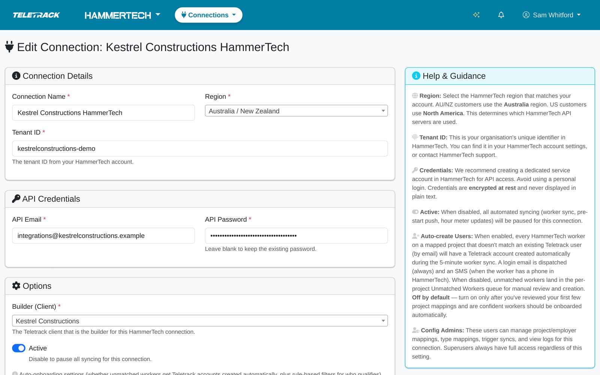This screenshot has height=375, width=600.
Task: Click the Teletrack logo
Action: point(36,15)
